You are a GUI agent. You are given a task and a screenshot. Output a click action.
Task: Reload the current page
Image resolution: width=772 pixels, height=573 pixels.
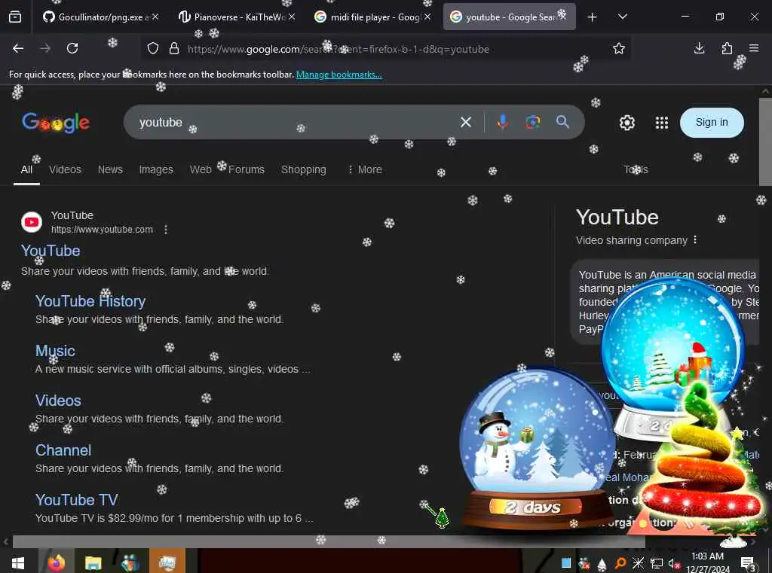click(72, 48)
